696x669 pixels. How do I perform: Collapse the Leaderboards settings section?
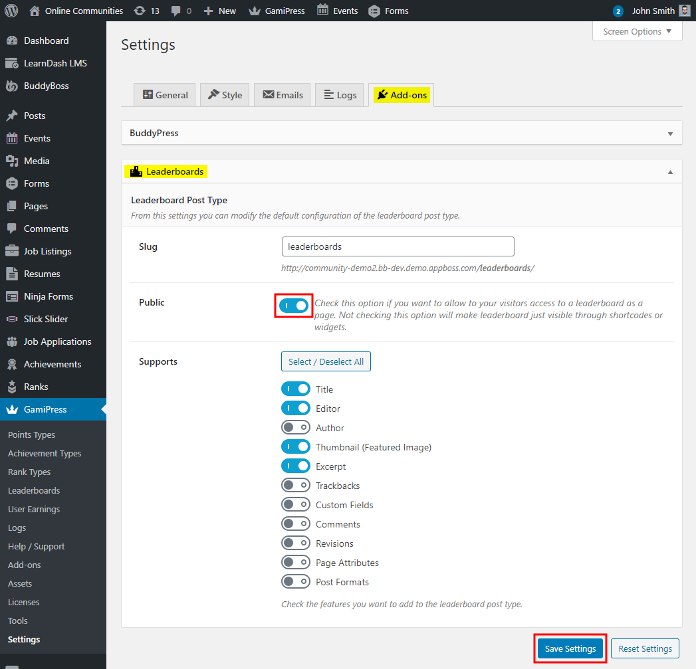click(x=670, y=171)
